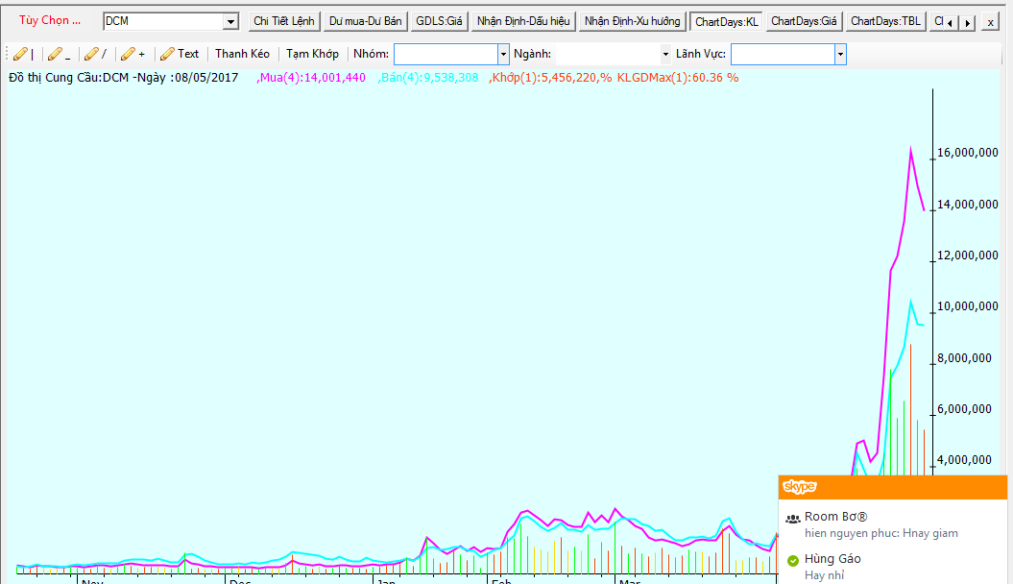Click the 12,000,000 axis label
This screenshot has height=584, width=1013.
(967, 255)
